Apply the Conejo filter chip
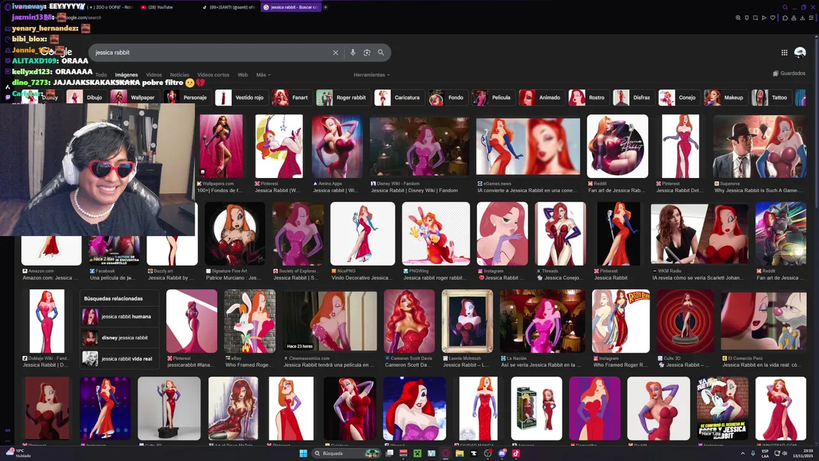This screenshot has height=461, width=819. pos(679,97)
